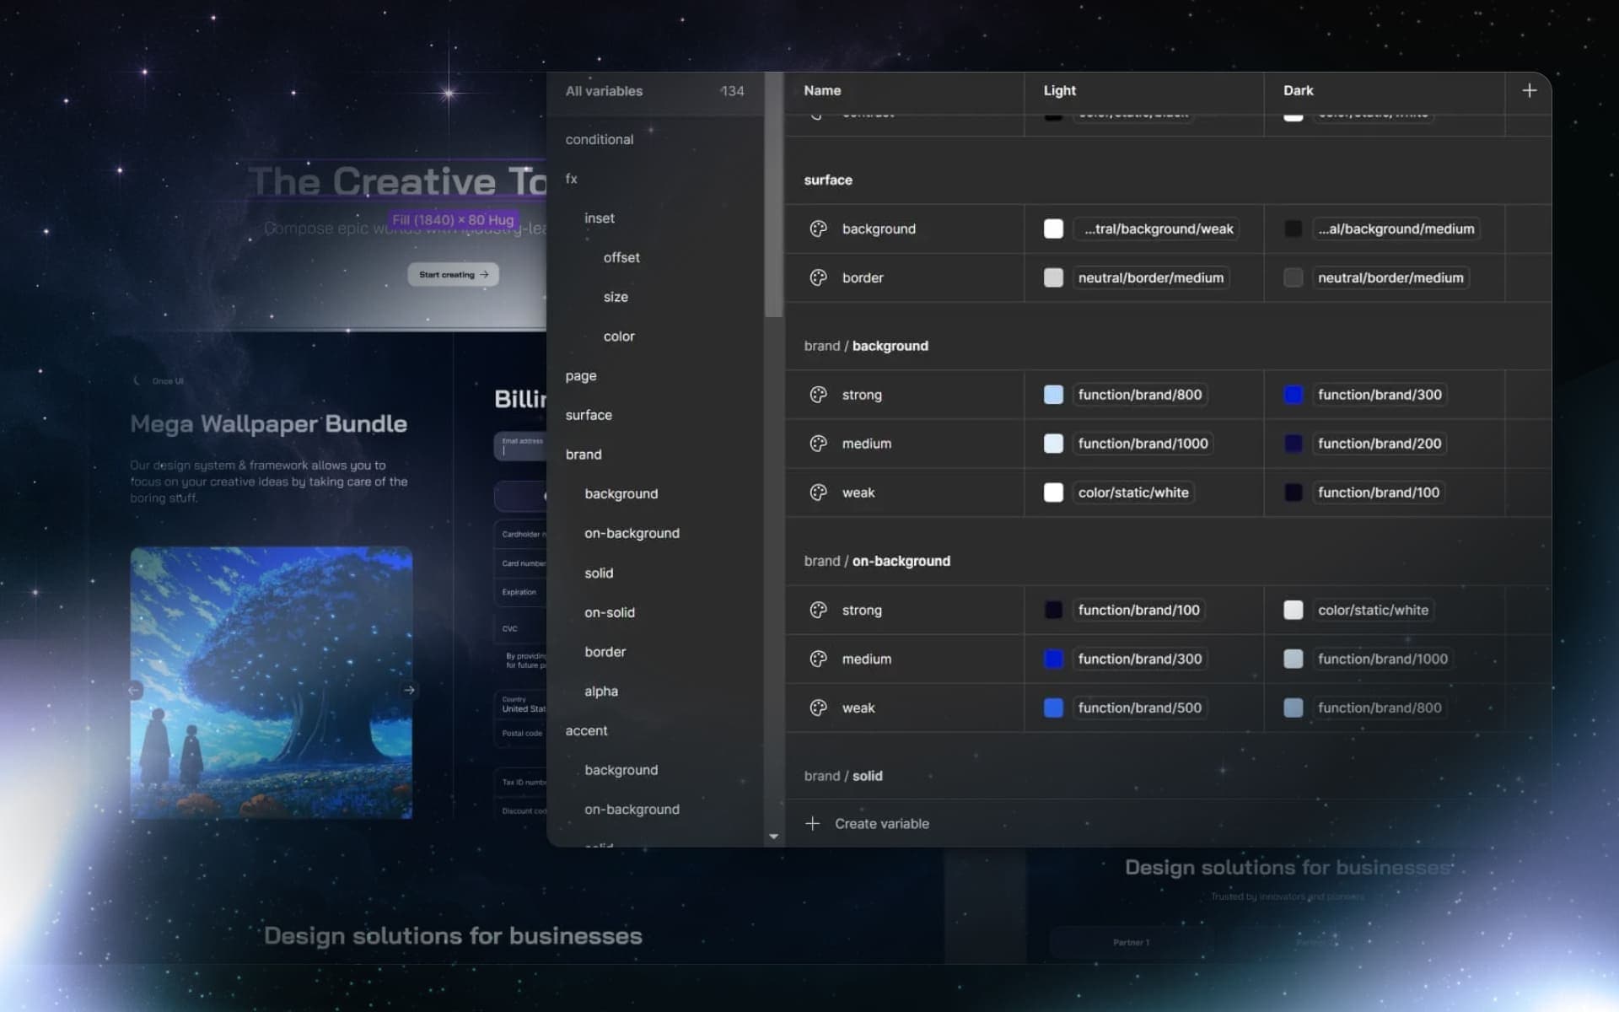Viewport: 1619px width, 1012px height.
Task: Click the palette icon next to "strong" under brand/on-background
Action: pos(818,610)
